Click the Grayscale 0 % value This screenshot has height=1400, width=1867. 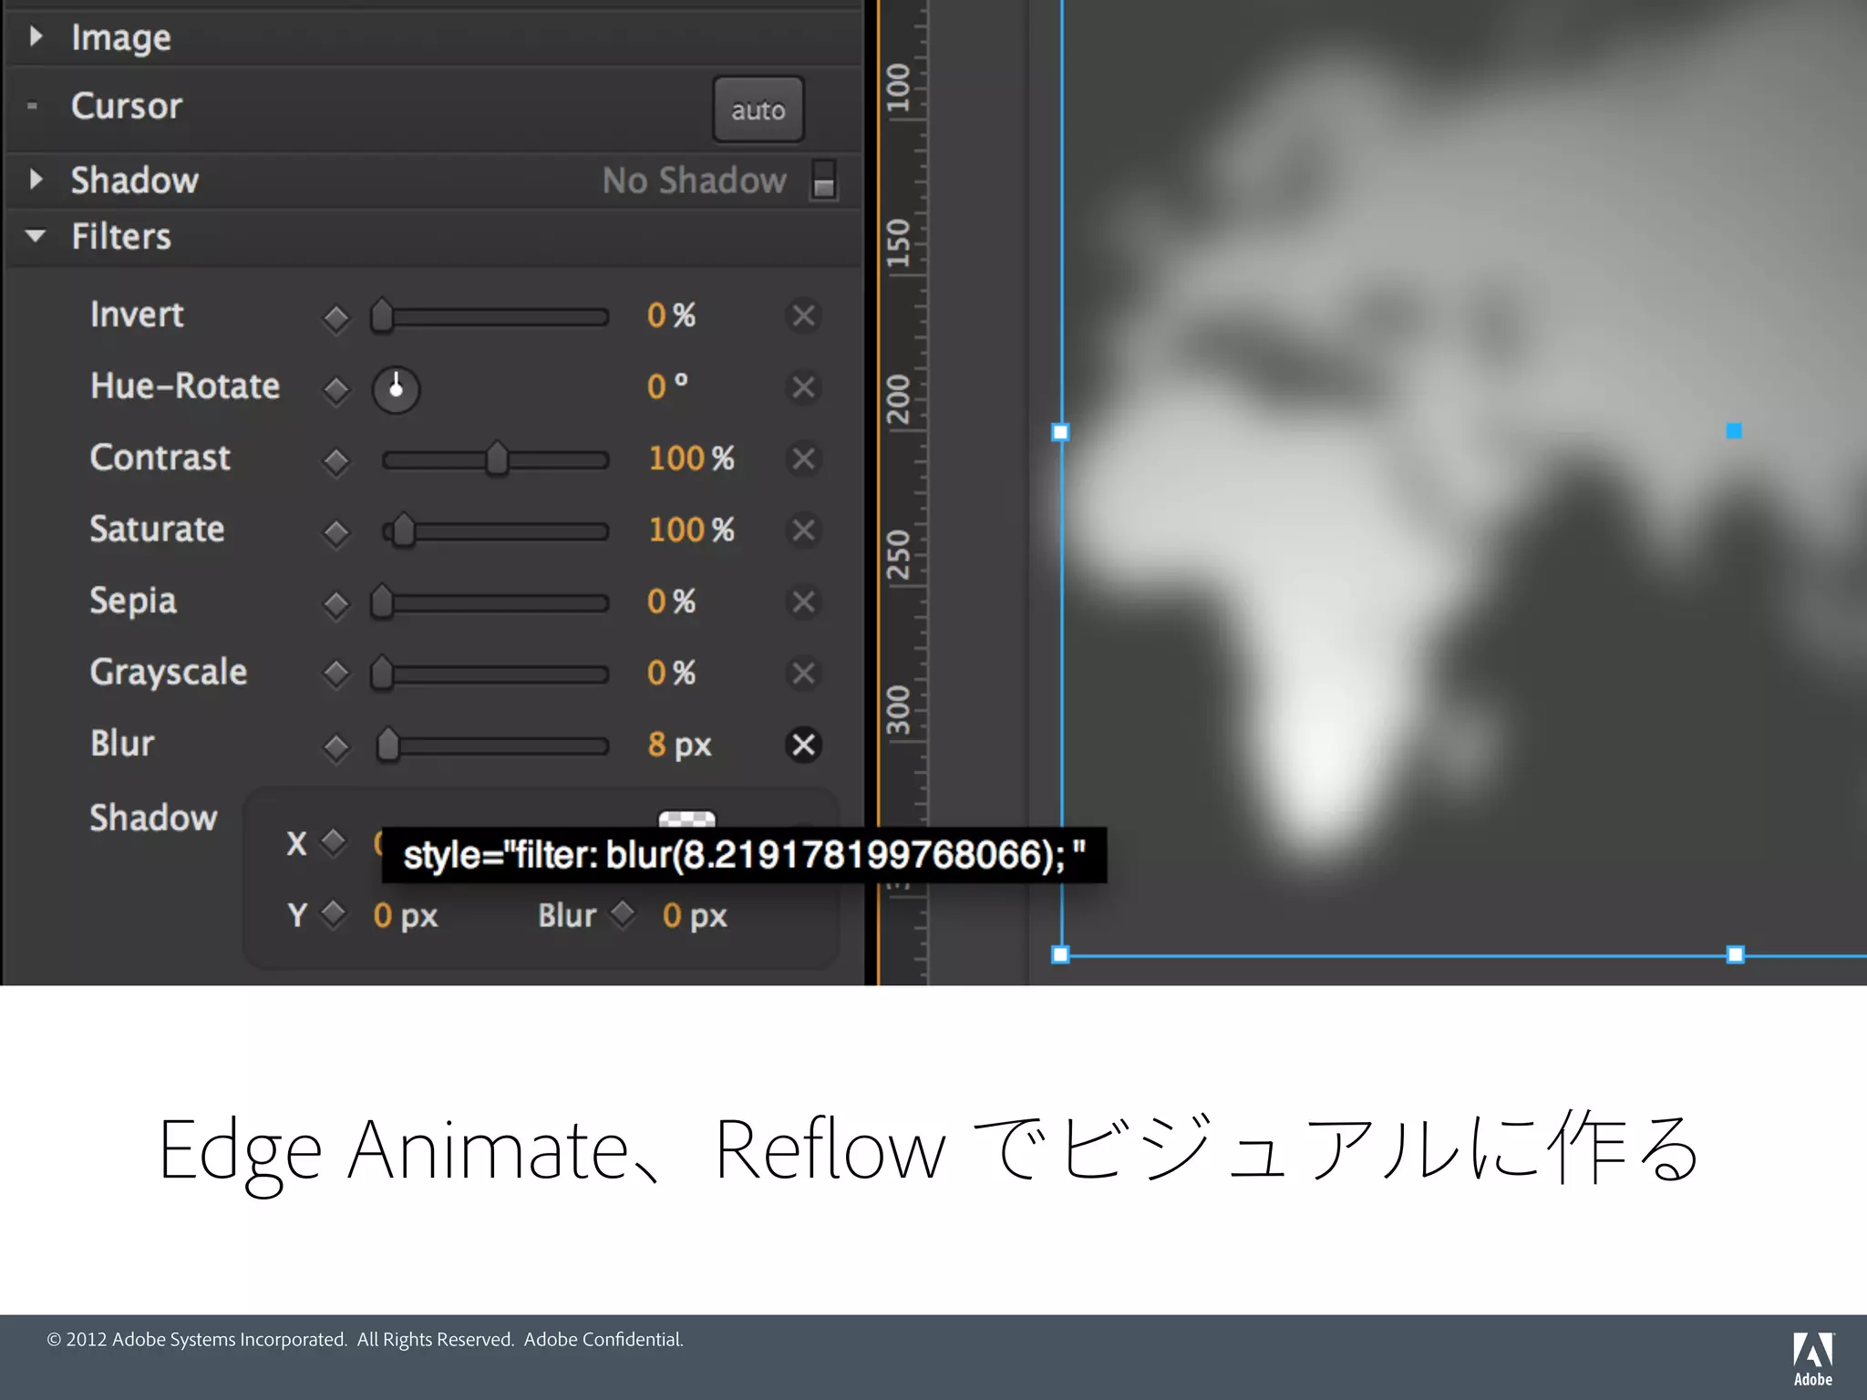click(671, 673)
